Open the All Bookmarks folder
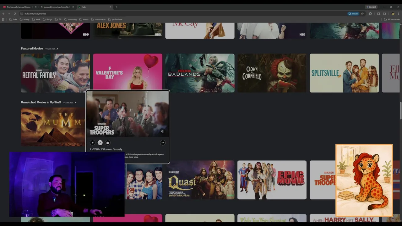 [x=392, y=19]
